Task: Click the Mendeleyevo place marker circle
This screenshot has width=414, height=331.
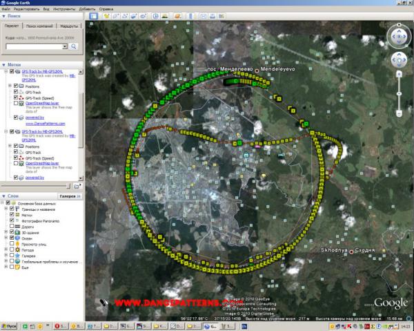Action: [x=257, y=70]
